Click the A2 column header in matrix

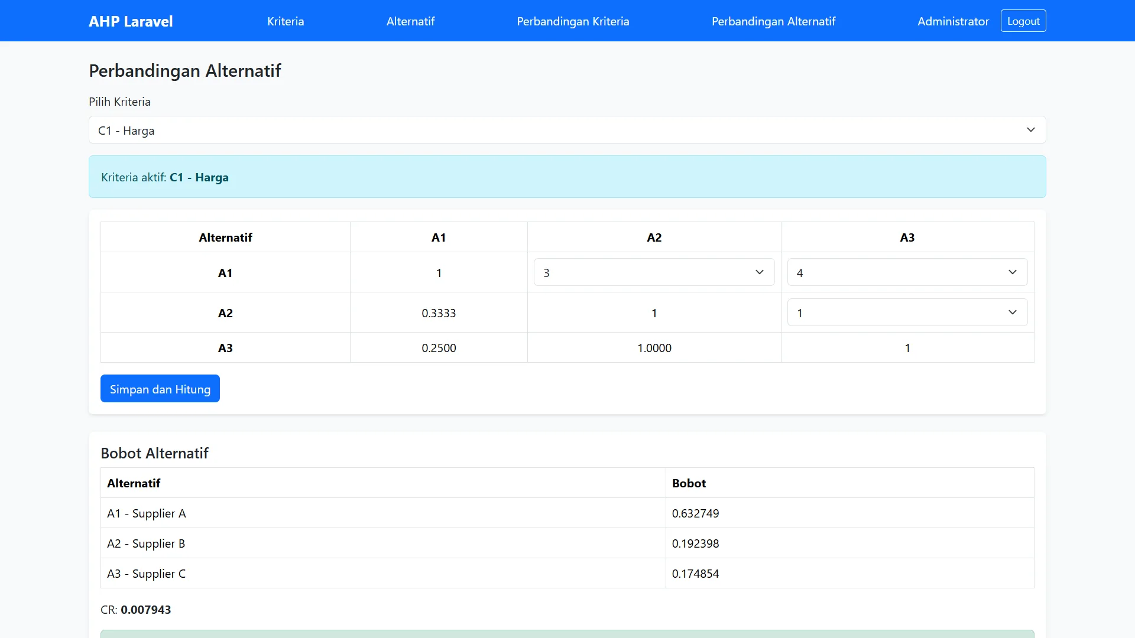(x=654, y=237)
